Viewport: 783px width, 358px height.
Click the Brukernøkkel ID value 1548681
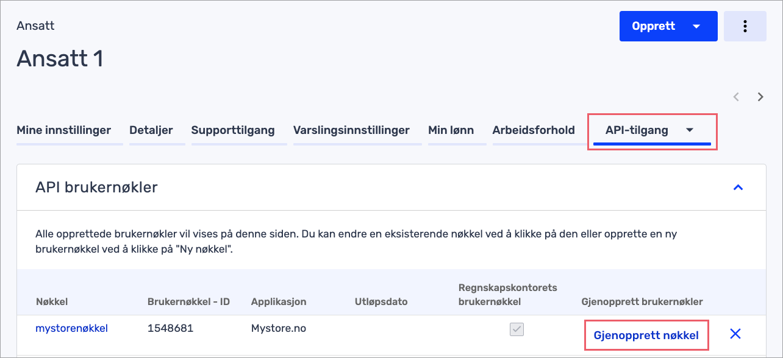(x=170, y=329)
